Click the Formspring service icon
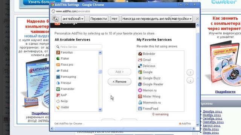Image resolution: width=241 pixels, height=135 pixels. click(58, 77)
